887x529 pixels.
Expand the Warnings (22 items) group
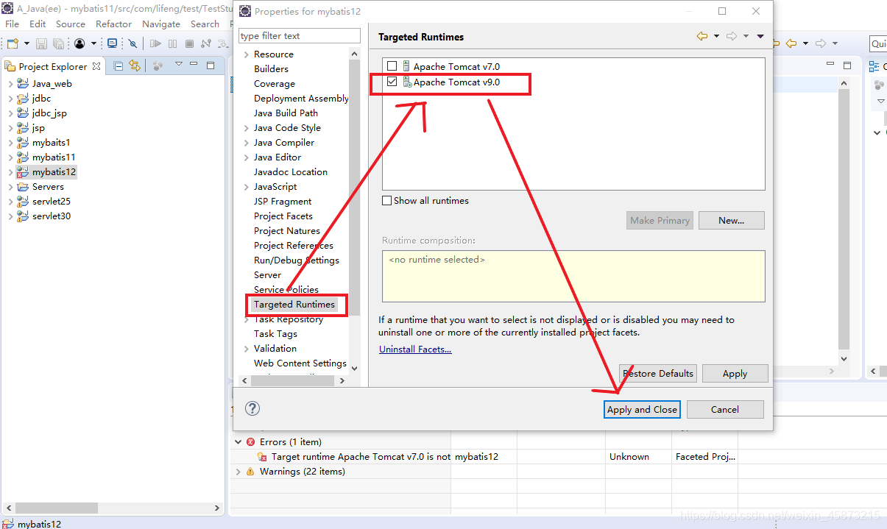238,472
